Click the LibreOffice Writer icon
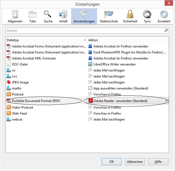 point(90,64)
